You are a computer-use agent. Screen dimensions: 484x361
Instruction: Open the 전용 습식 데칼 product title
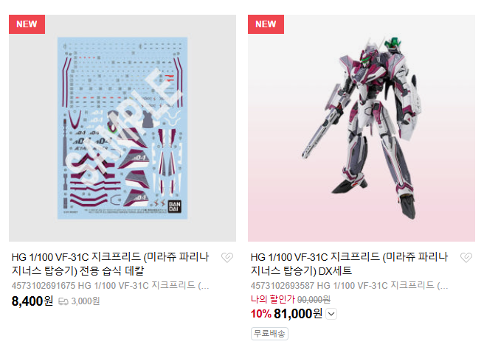point(110,264)
